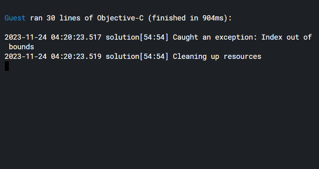Click the 'Cleaning up resources' message
The width and height of the screenshot is (319, 169).
point(217,56)
